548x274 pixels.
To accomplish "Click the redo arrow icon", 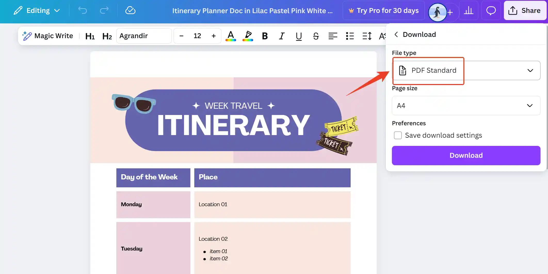I will (104, 11).
